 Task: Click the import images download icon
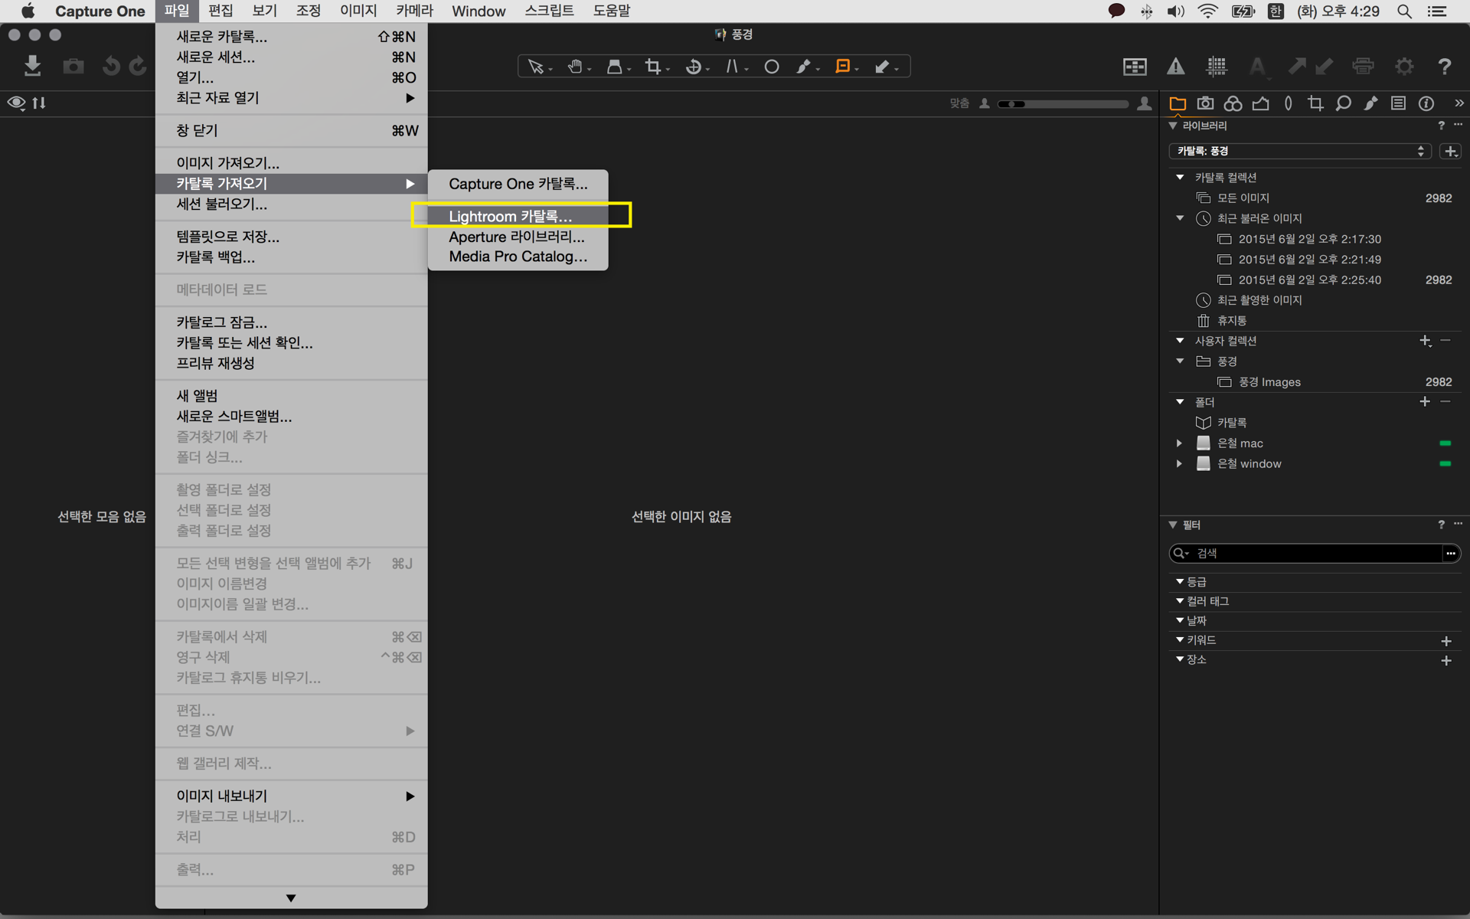(x=32, y=67)
